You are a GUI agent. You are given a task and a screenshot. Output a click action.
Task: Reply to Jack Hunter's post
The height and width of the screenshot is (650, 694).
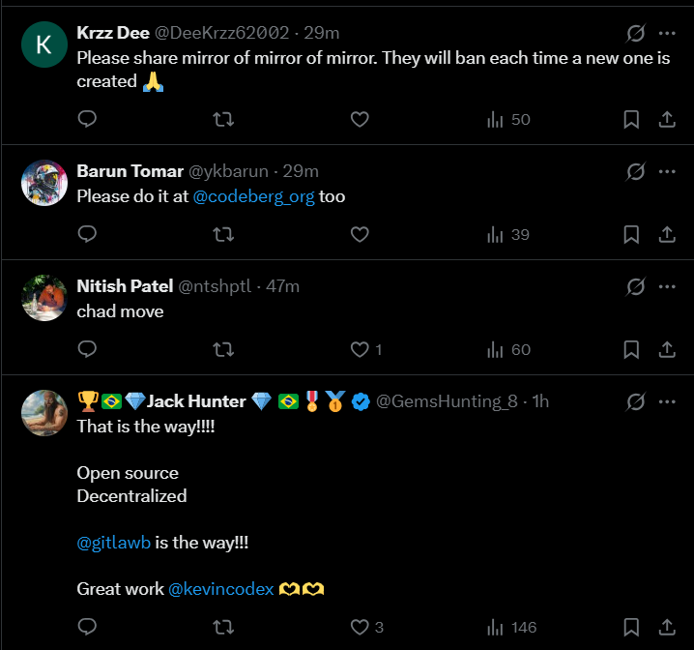point(87,627)
